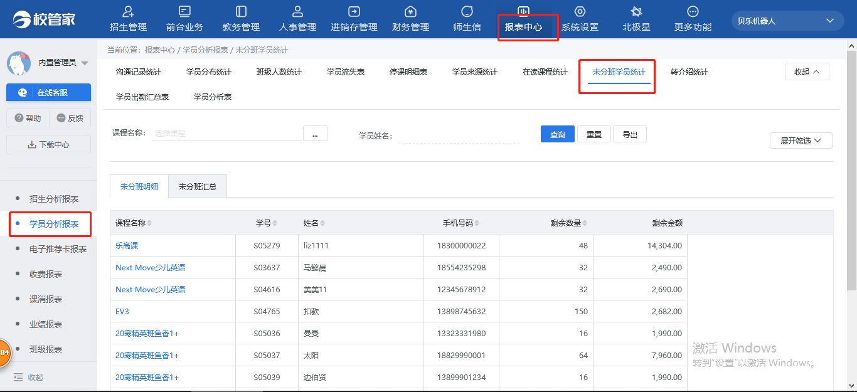Open 20寒精英班鱼香1+ for 太阳
The height and width of the screenshot is (392, 857).
pyautogui.click(x=147, y=356)
